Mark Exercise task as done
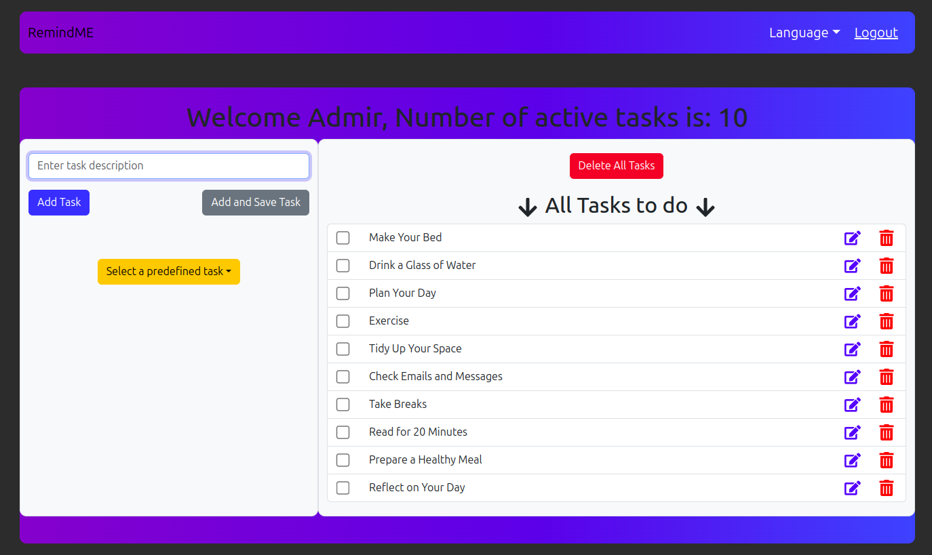The height and width of the screenshot is (555, 932). pos(343,321)
